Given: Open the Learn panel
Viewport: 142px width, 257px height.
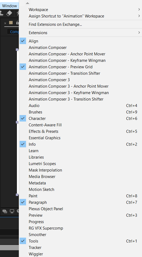Looking at the screenshot, I should 80,151.
